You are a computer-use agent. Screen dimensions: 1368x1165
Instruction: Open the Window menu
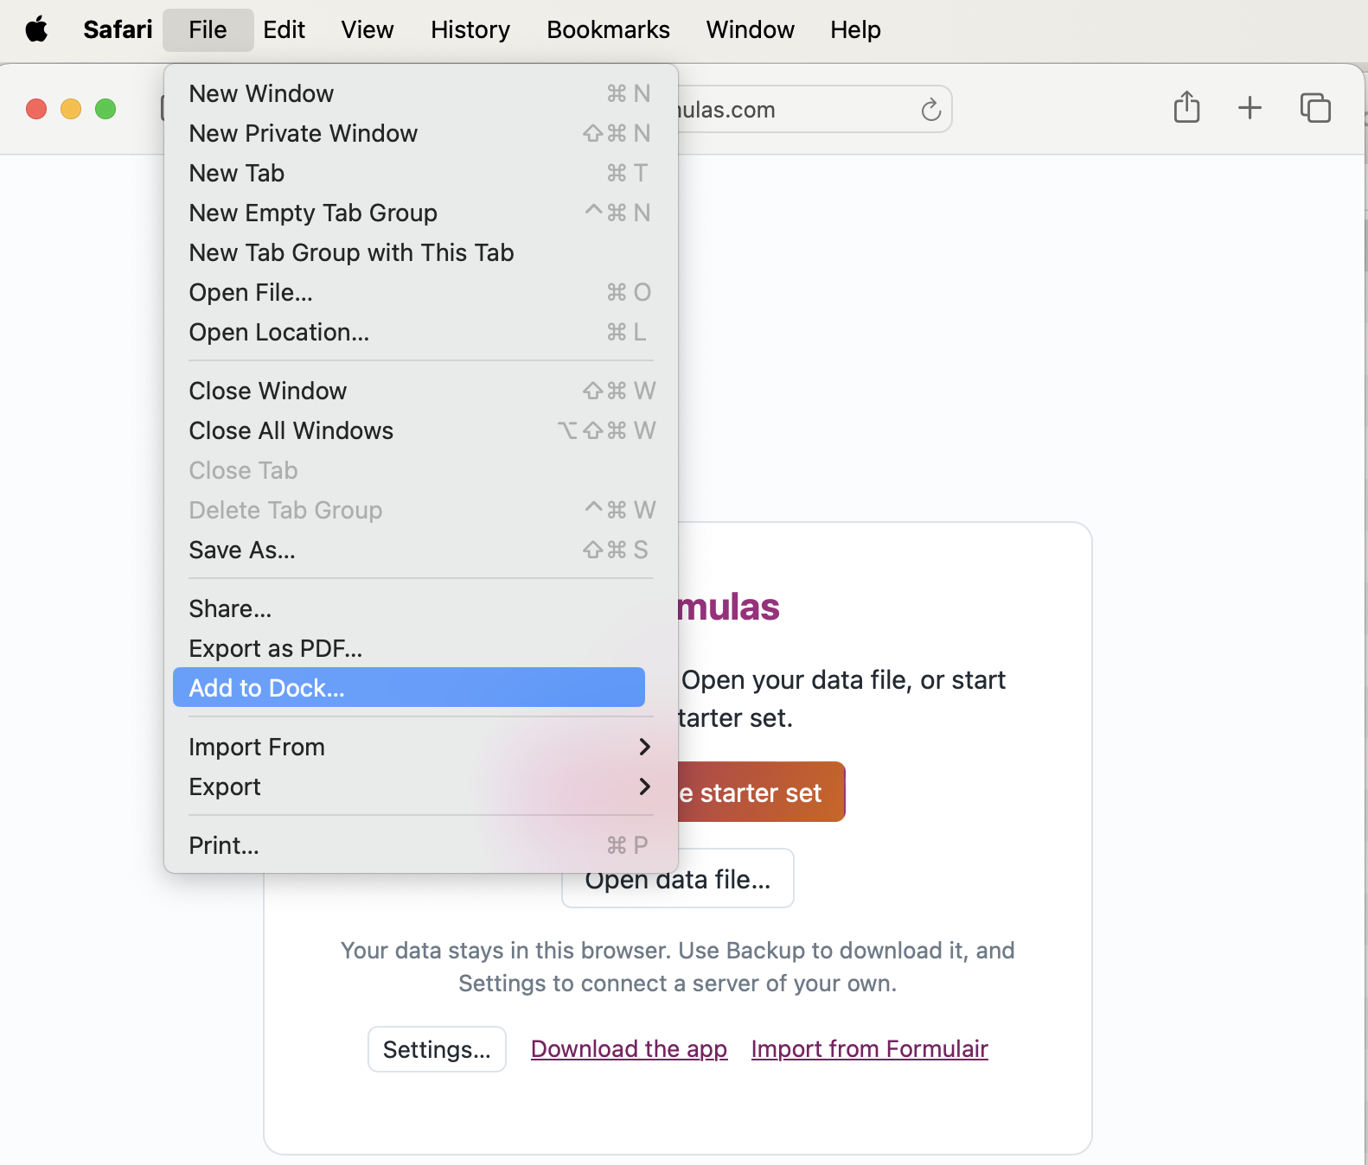(x=750, y=29)
